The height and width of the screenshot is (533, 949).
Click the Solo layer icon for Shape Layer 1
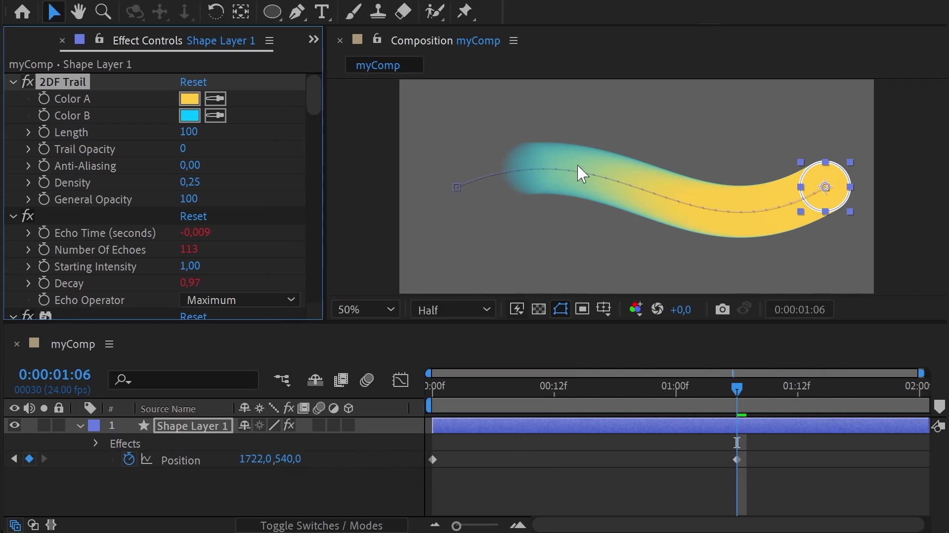point(43,425)
